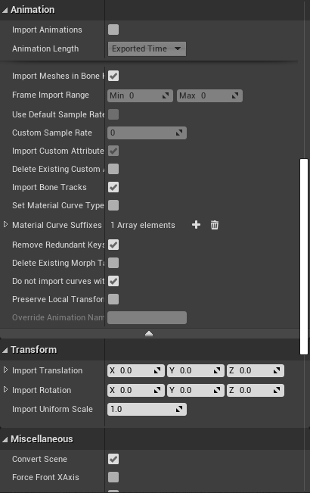The image size is (310, 493).
Task: Enable Force Front XAxis option
Action: click(x=113, y=477)
